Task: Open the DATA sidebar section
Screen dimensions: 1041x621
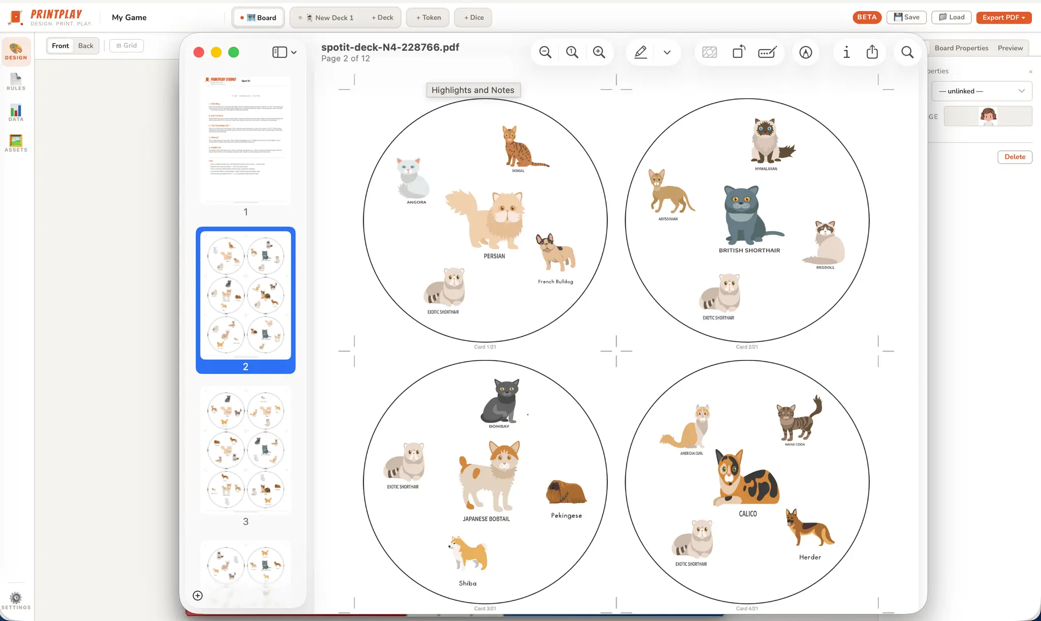Action: (16, 113)
